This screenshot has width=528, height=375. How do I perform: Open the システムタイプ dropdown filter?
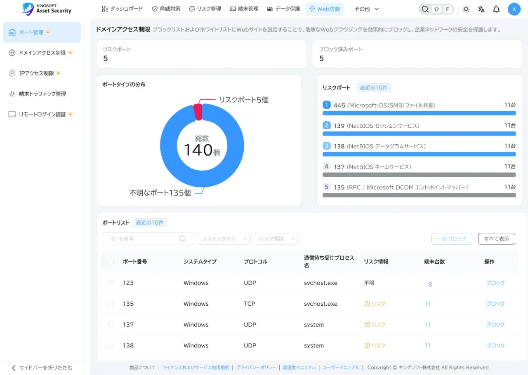224,239
